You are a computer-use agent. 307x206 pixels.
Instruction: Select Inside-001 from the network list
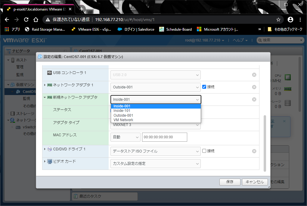(x=156, y=106)
